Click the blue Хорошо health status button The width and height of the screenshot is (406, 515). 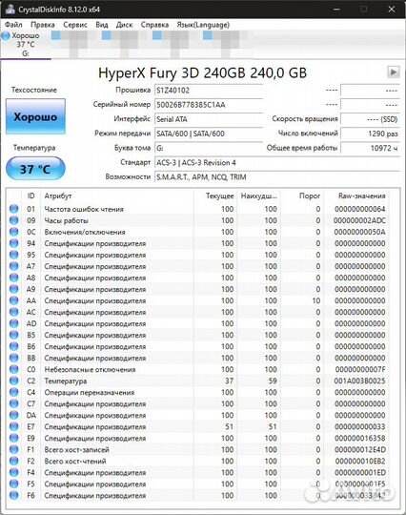[35, 116]
